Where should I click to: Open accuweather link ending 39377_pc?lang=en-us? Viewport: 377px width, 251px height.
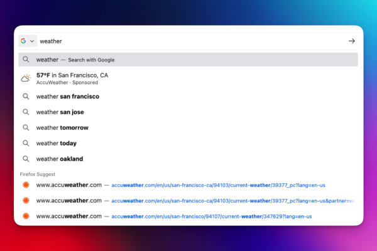coord(188,185)
